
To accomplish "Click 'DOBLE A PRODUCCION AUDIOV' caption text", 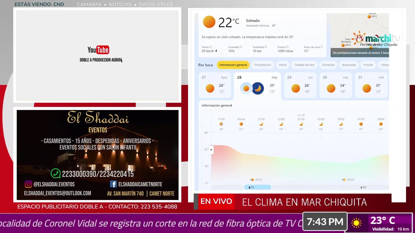I will click(101, 60).
